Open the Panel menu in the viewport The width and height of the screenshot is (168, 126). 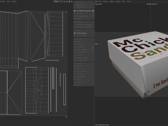[128, 1]
